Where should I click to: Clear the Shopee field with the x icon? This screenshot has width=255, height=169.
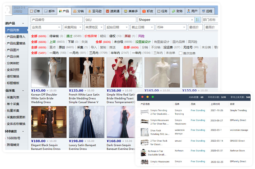pos(192,20)
